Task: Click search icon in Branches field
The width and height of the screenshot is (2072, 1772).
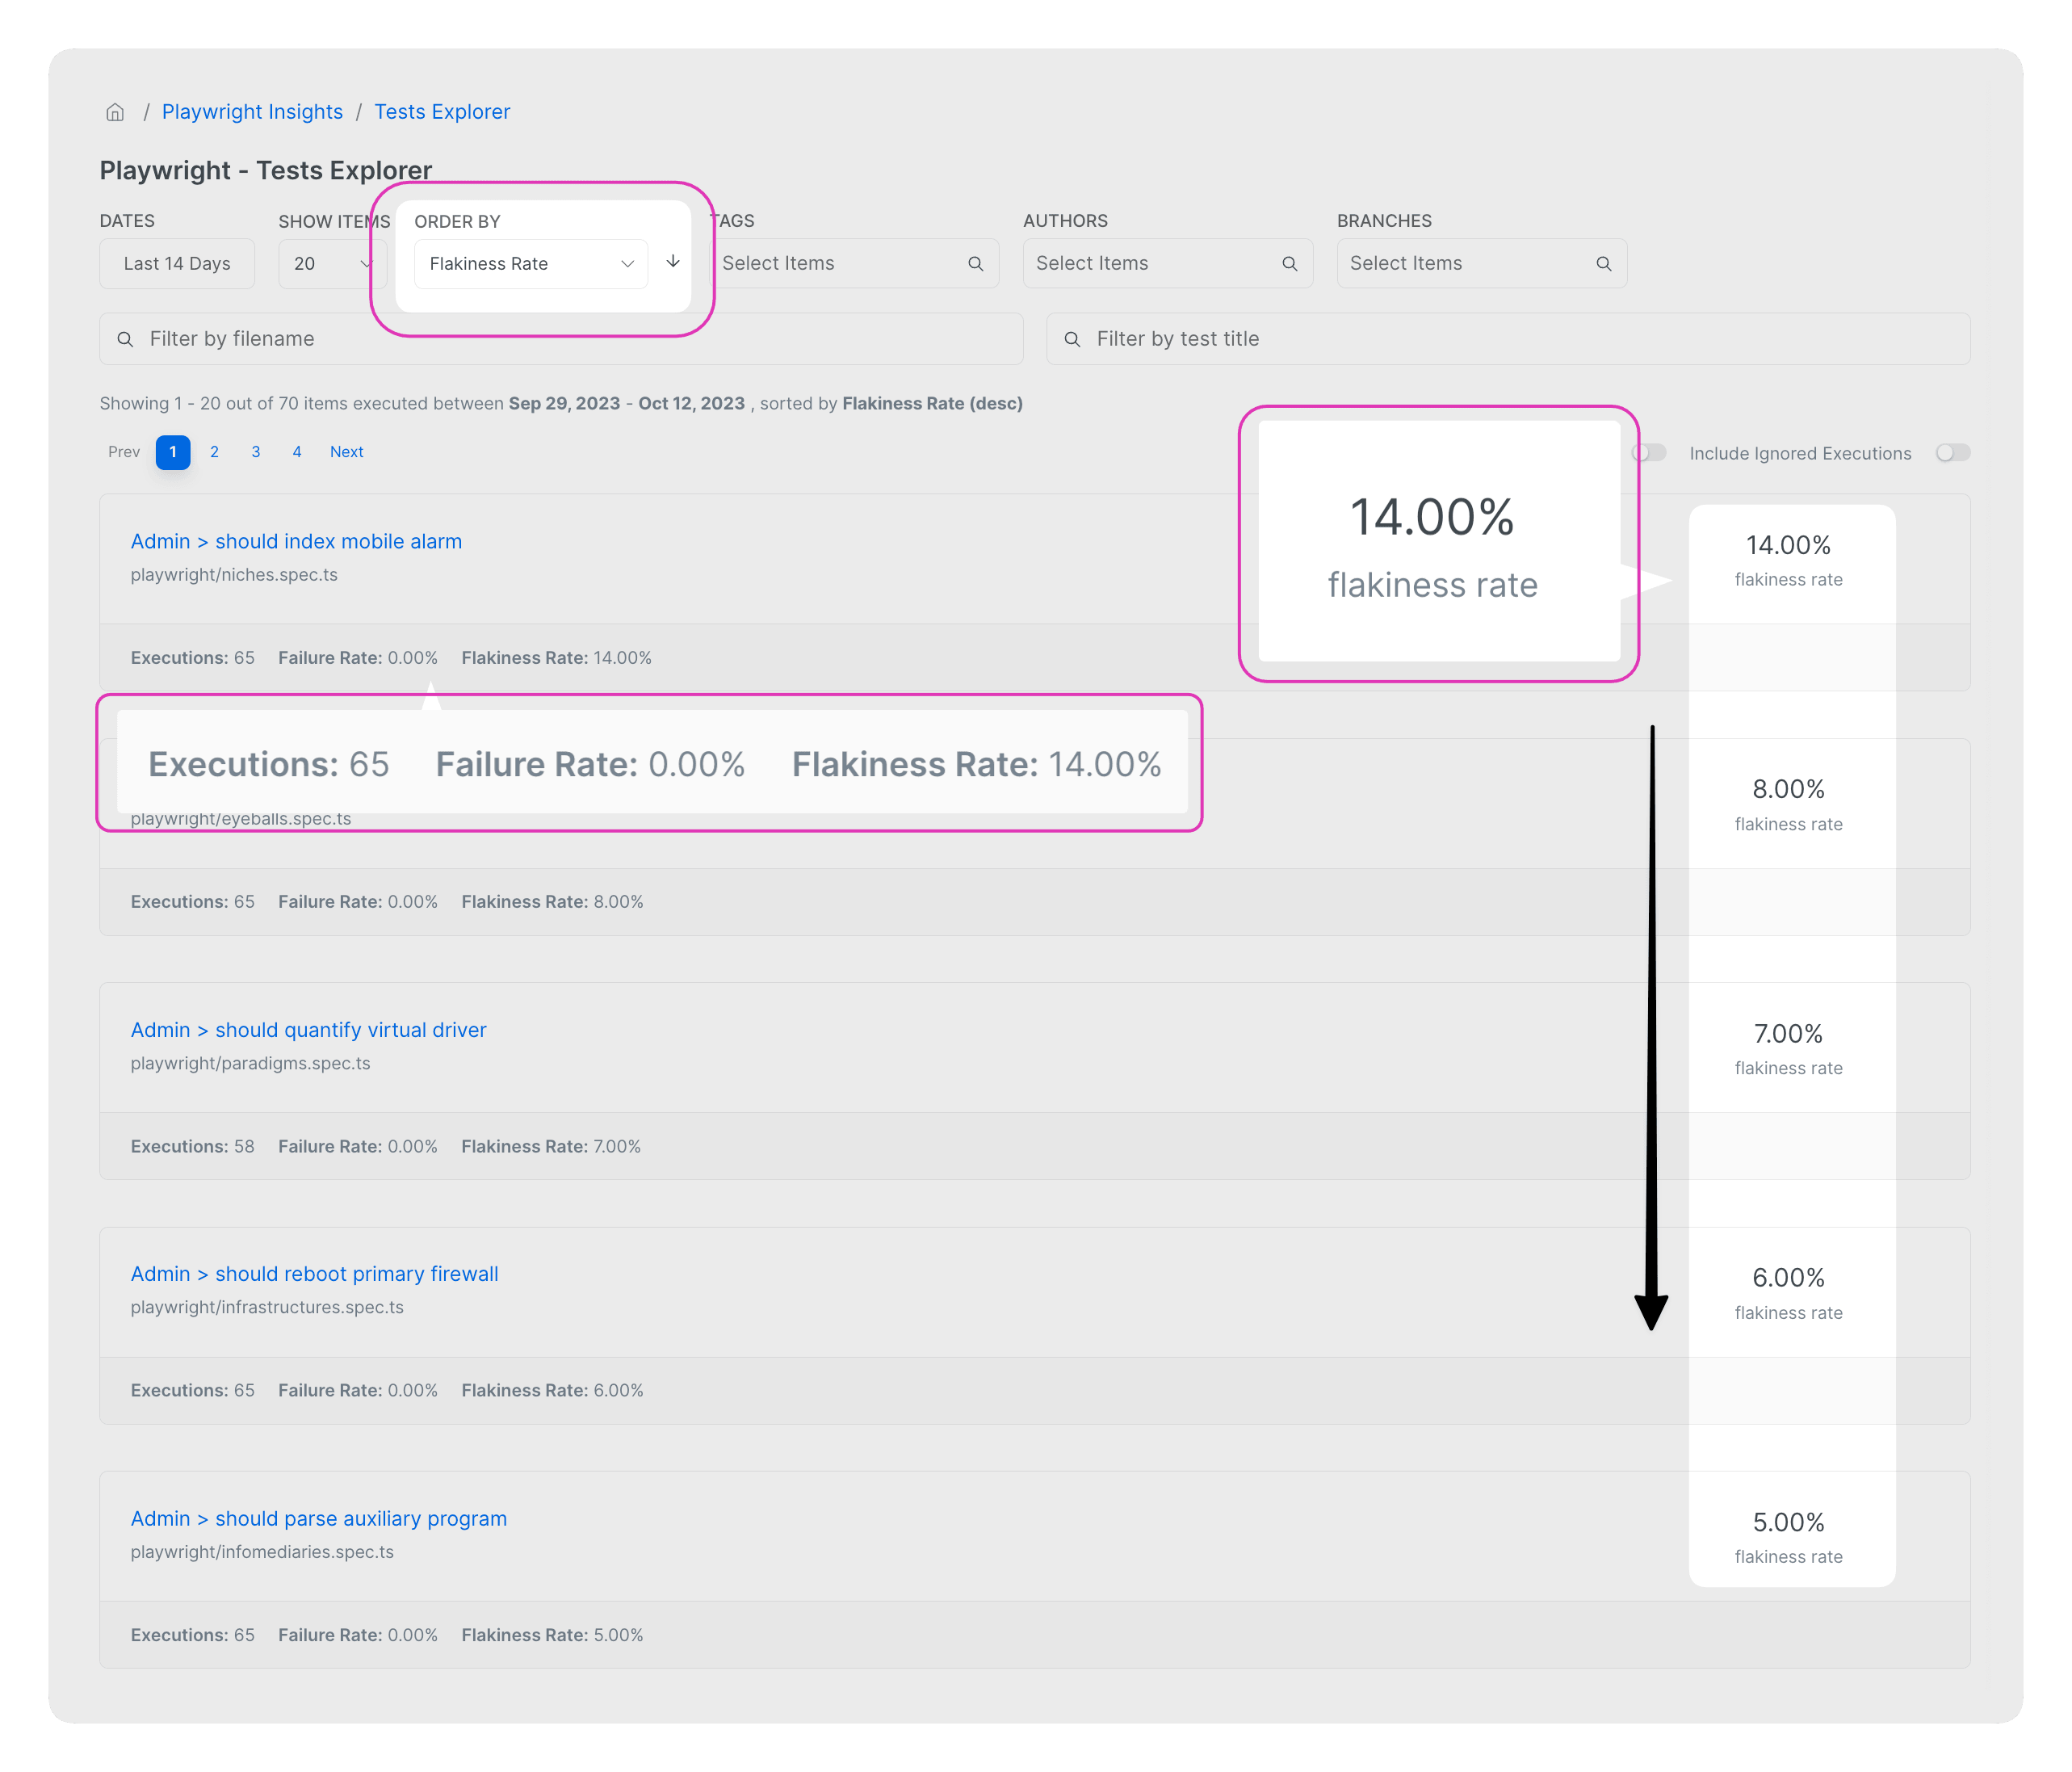Action: (1603, 263)
